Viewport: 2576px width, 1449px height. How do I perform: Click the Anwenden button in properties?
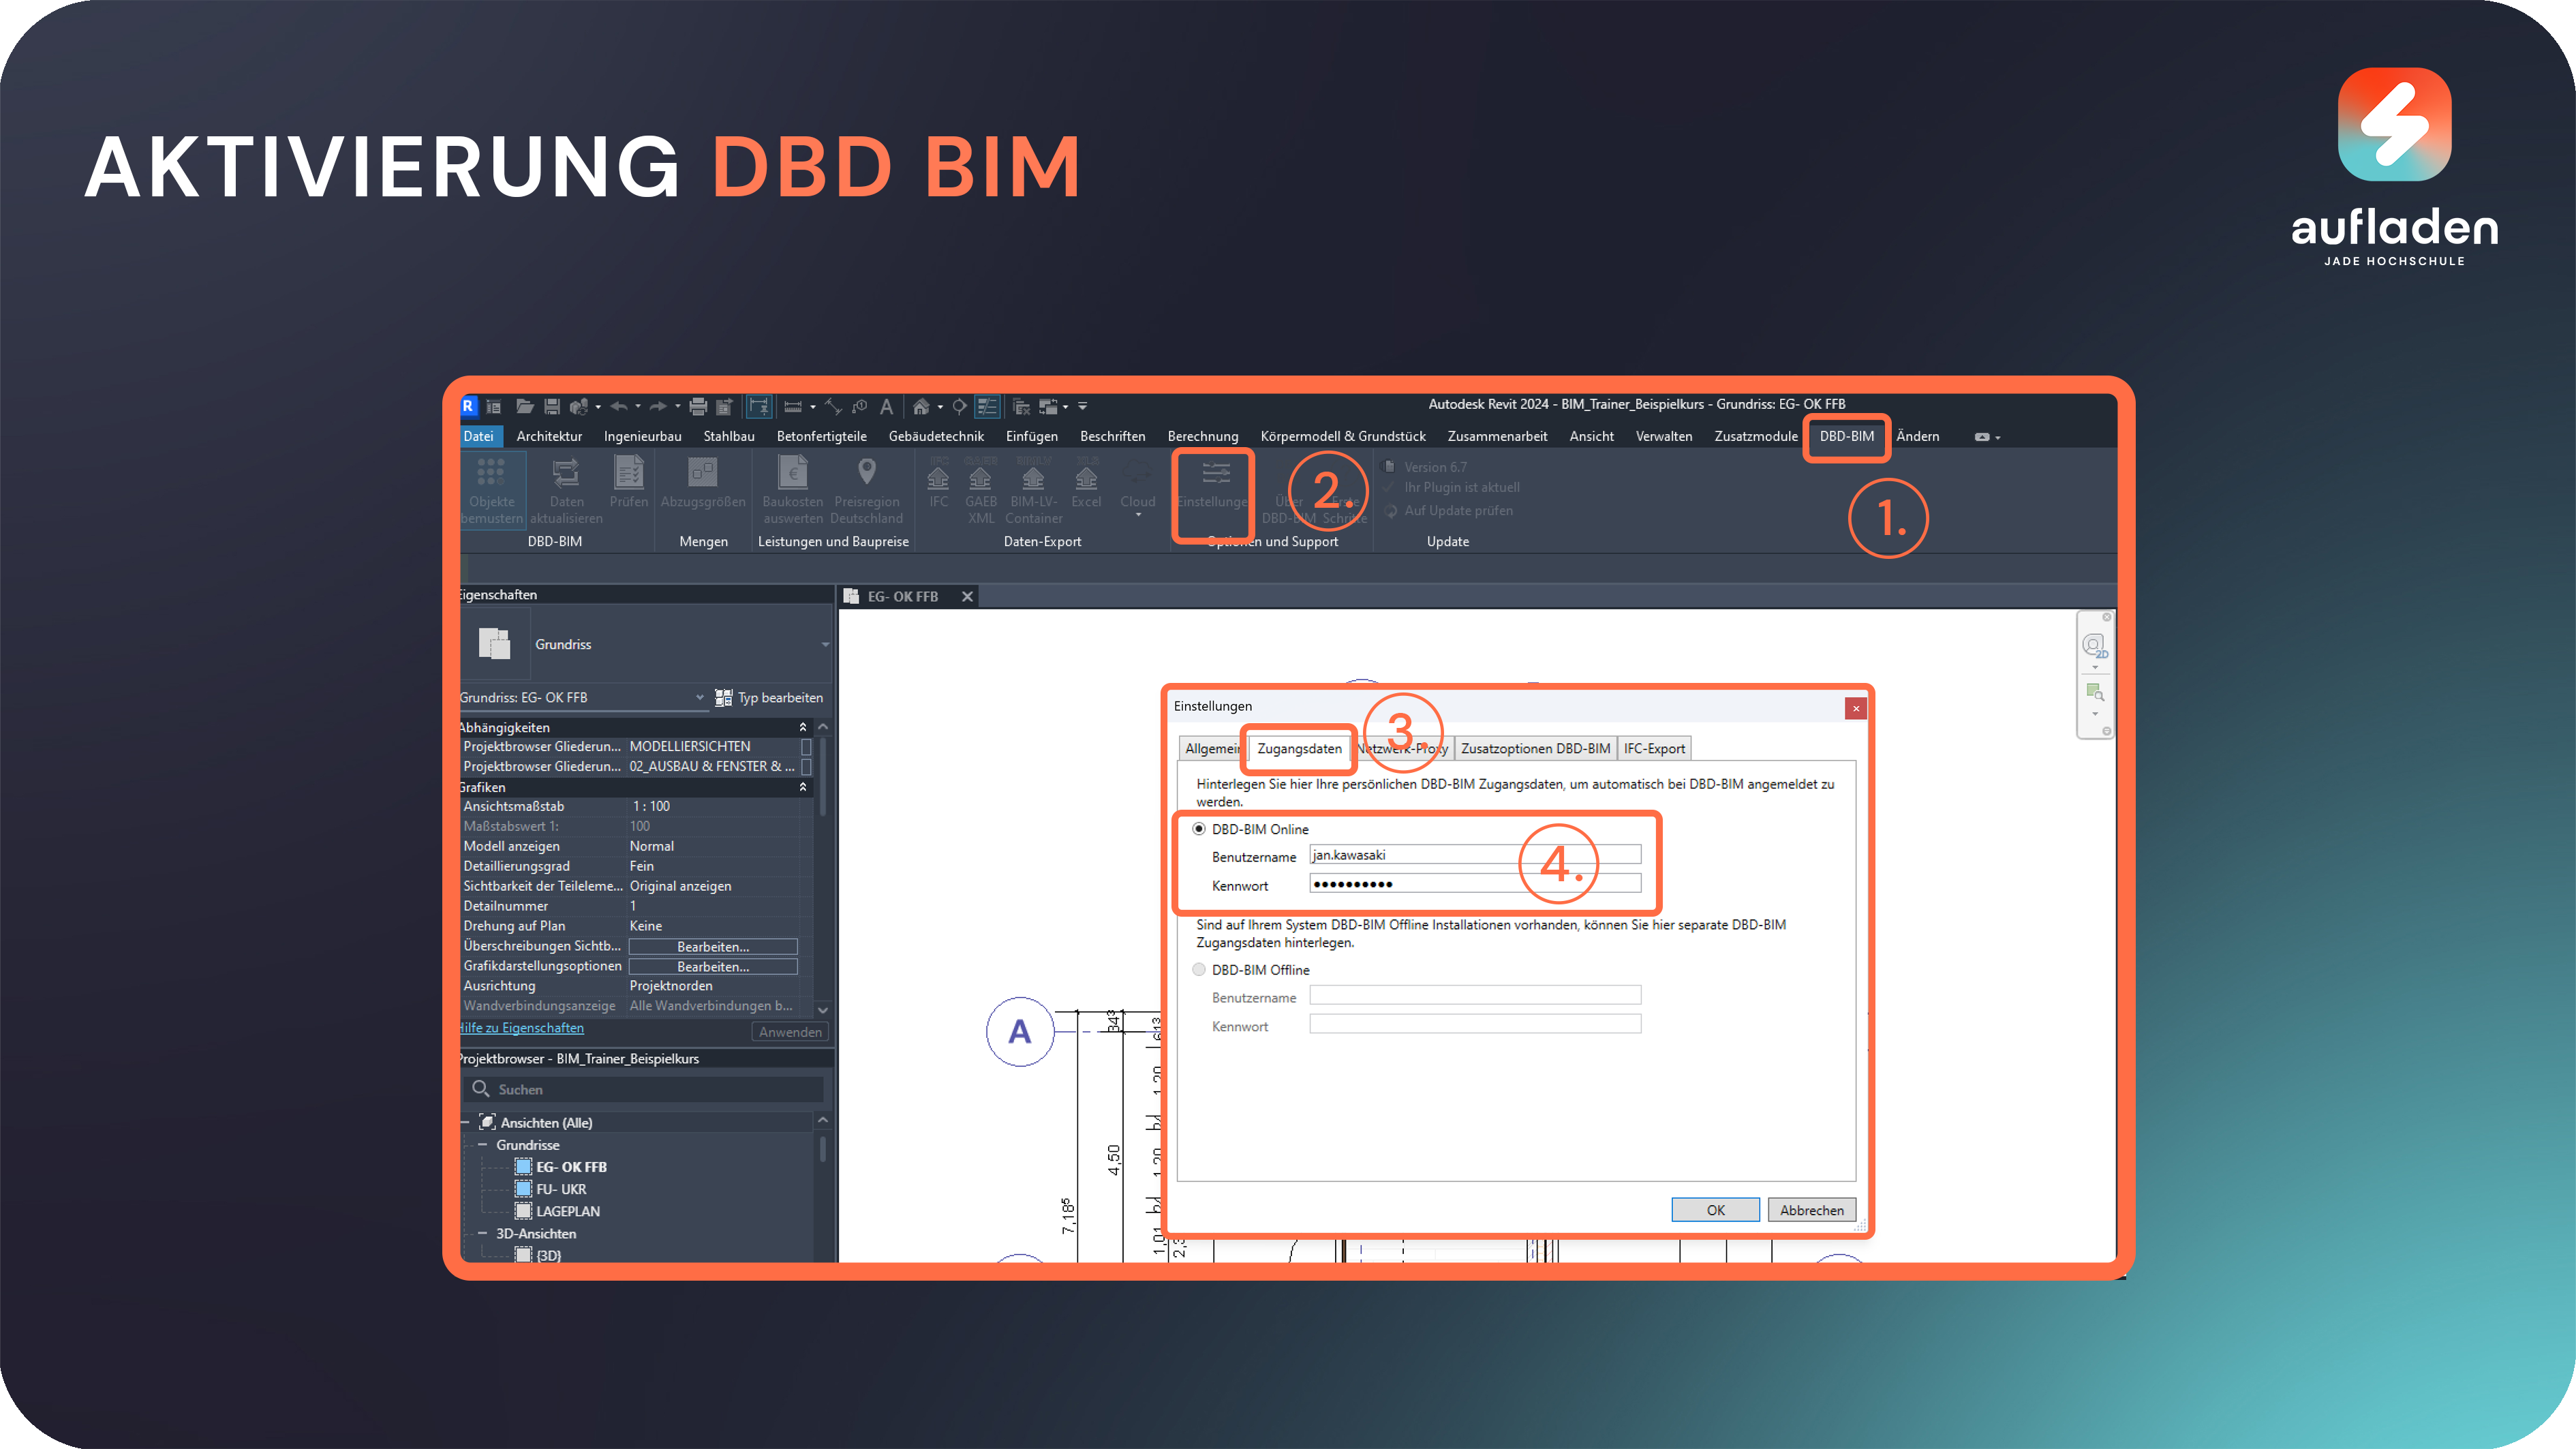790,1032
